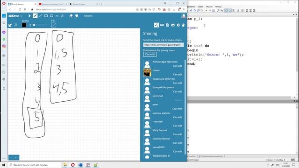Screen dimensions: 299x168
Task: Open the chat panel icon
Action: [162, 25]
